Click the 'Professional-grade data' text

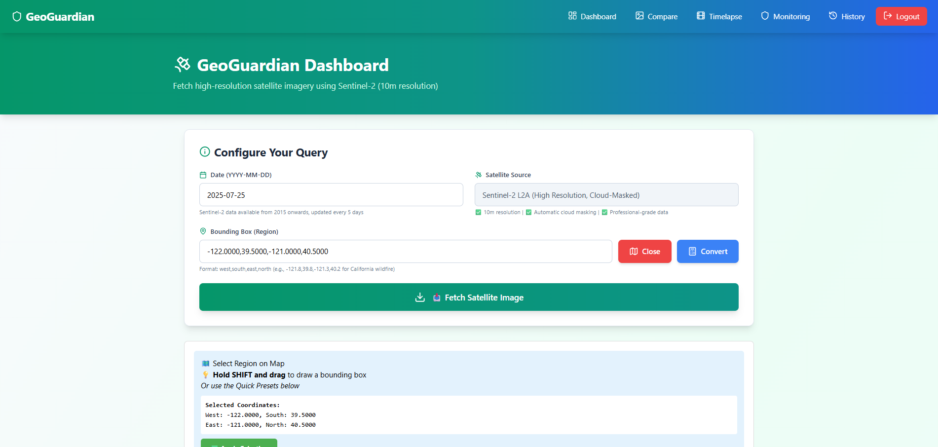(x=639, y=213)
